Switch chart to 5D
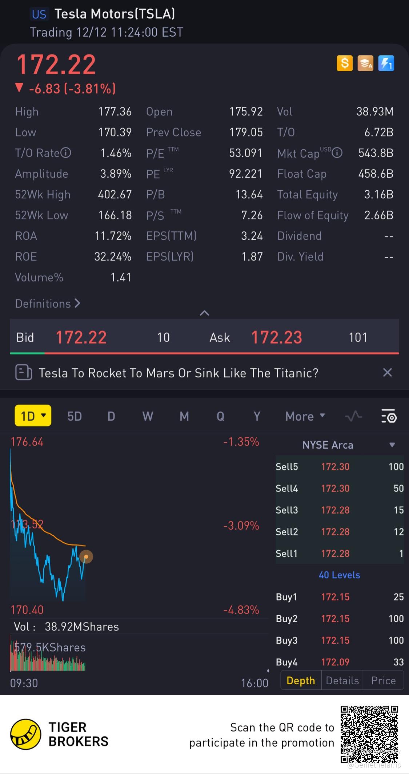This screenshot has height=774, width=409. 75,416
